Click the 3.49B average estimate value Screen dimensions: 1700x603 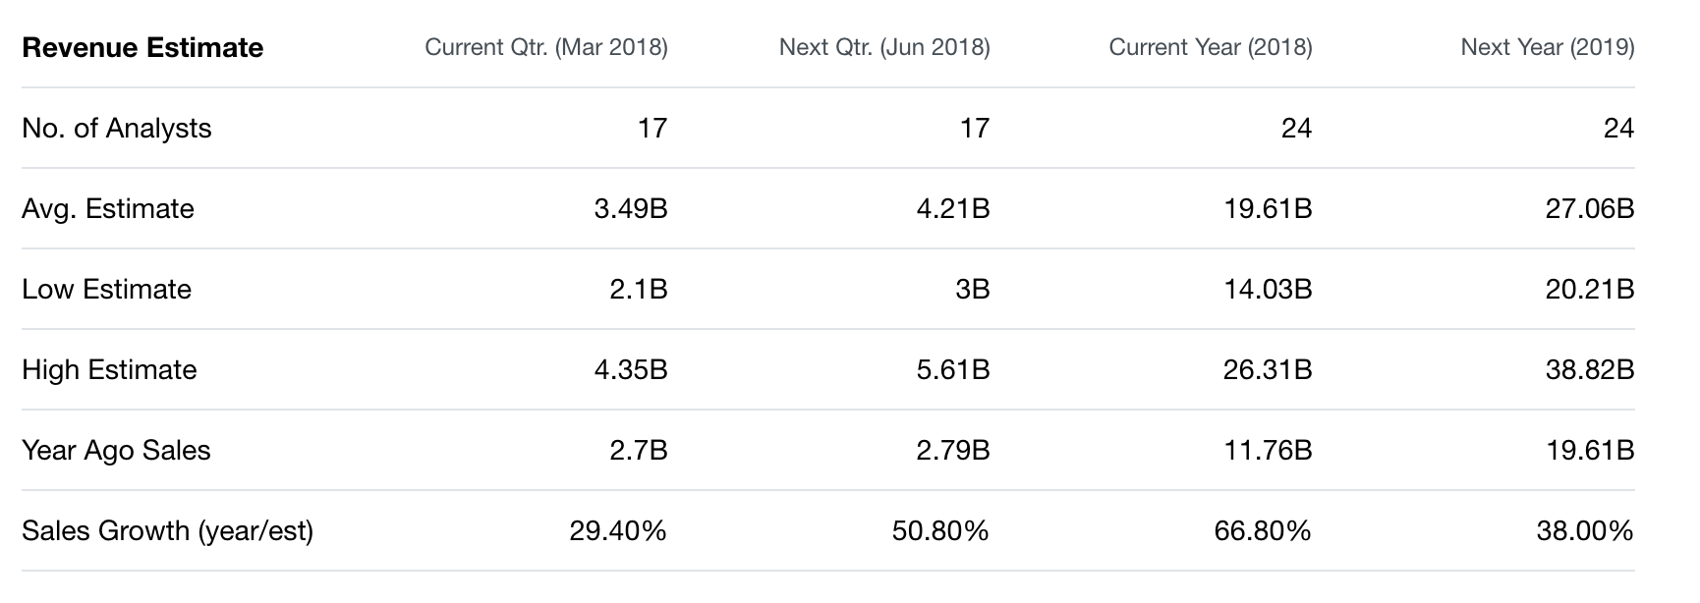tap(631, 209)
